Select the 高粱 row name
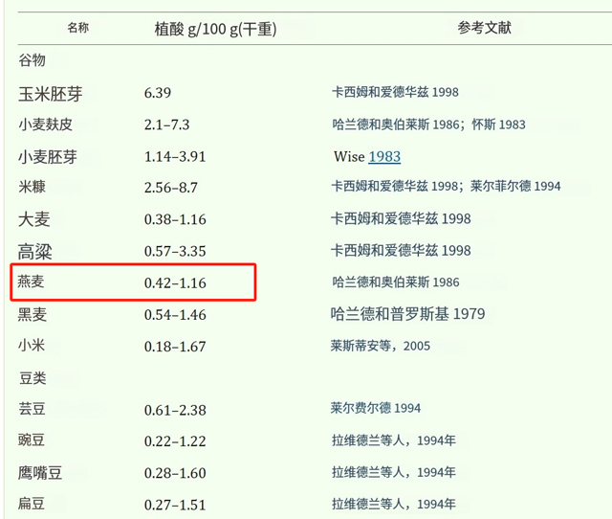The width and height of the screenshot is (612, 519). tap(34, 251)
